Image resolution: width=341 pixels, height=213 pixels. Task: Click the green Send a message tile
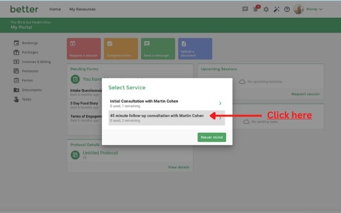pos(158,49)
